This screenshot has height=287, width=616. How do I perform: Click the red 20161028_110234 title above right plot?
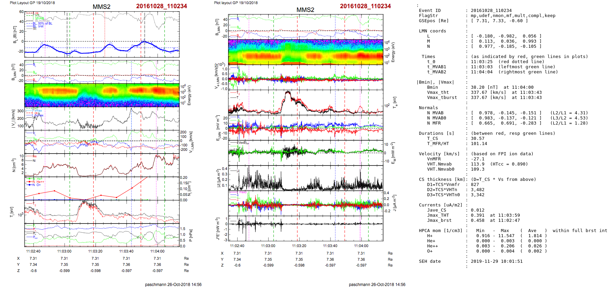(162, 6)
